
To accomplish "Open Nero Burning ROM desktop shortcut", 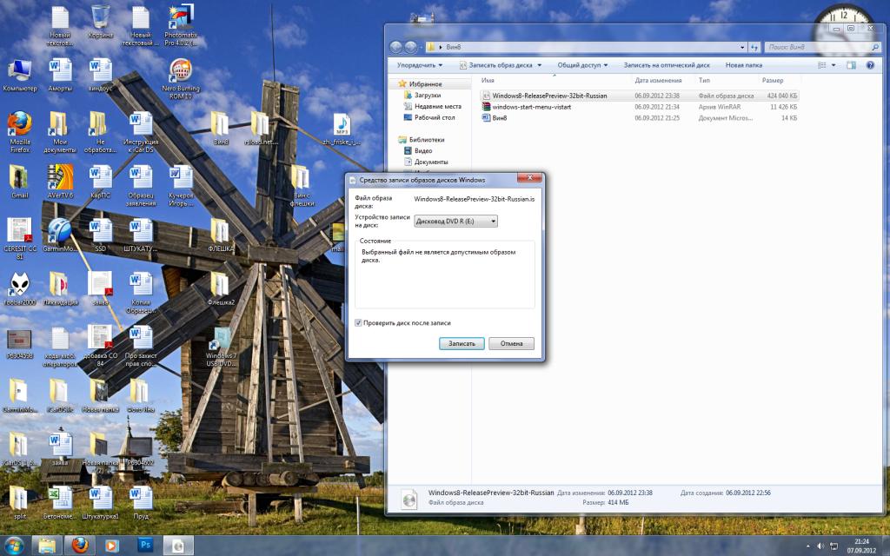I will (x=180, y=71).
